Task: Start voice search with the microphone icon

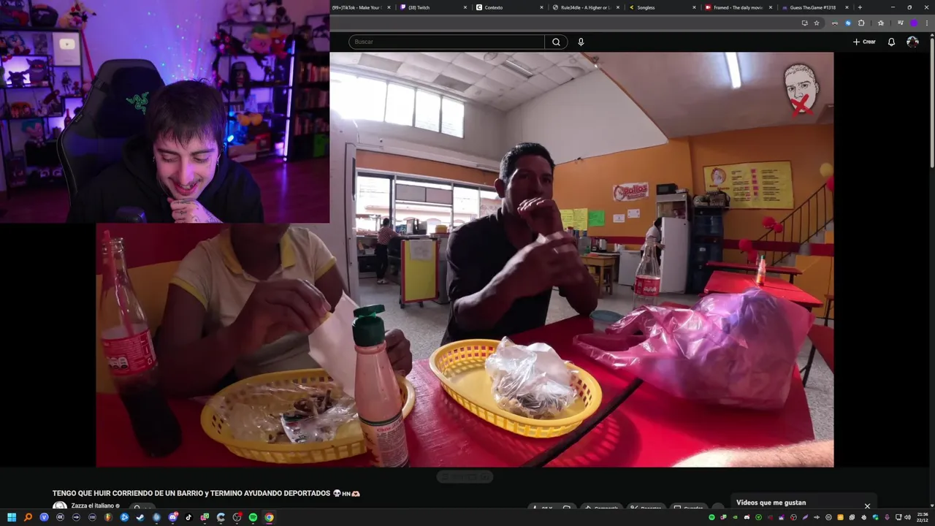Action: (581, 42)
